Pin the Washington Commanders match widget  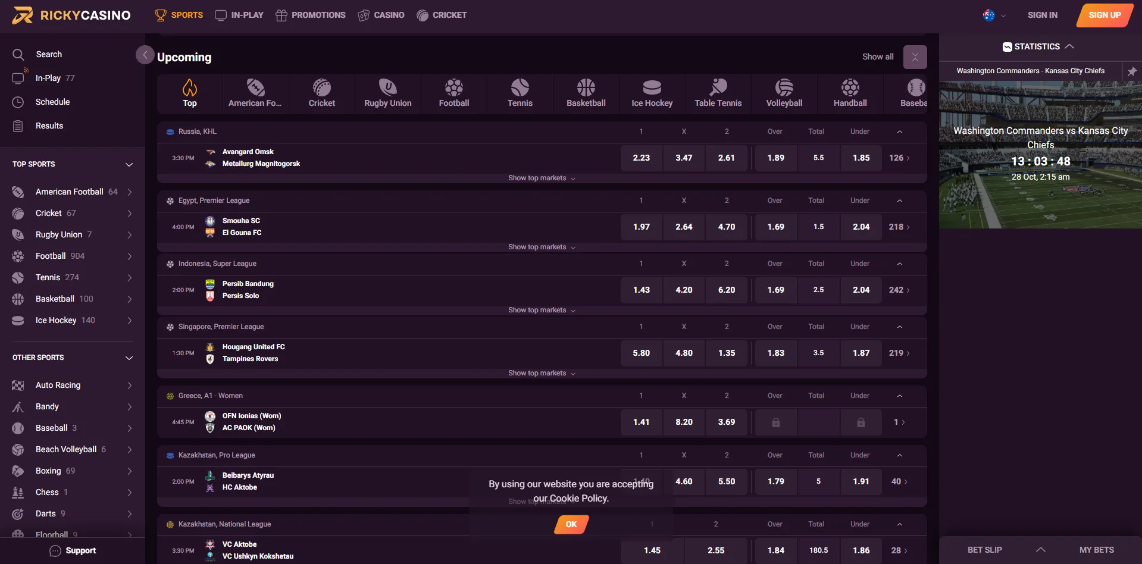1131,71
